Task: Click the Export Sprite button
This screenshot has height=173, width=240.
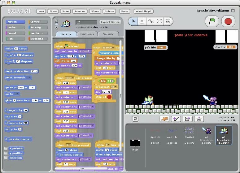Action: click(110, 22)
